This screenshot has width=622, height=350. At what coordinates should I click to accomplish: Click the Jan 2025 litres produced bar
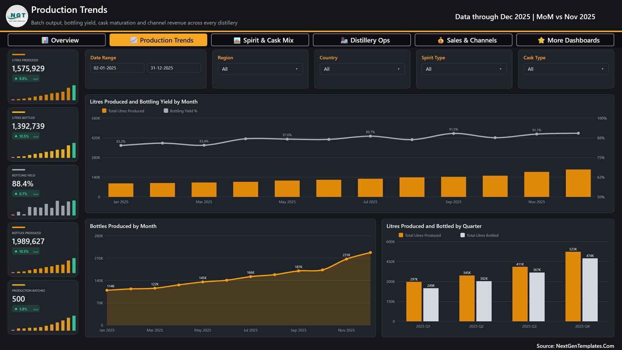coord(121,190)
